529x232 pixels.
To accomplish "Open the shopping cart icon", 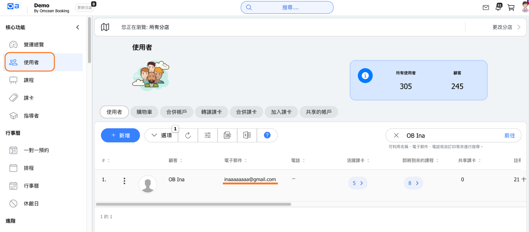I will [x=511, y=7].
